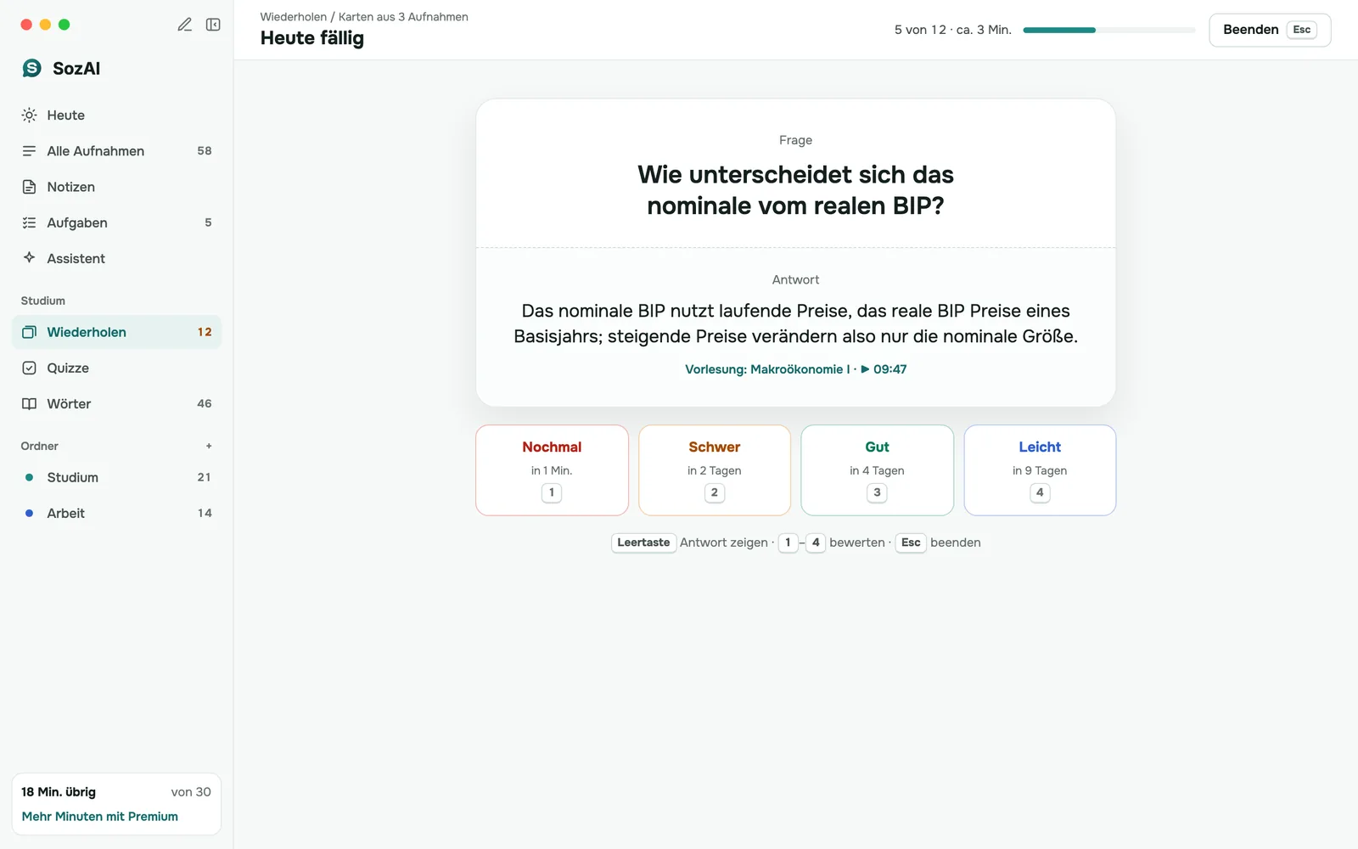Open the Studium folder

[x=116, y=477]
